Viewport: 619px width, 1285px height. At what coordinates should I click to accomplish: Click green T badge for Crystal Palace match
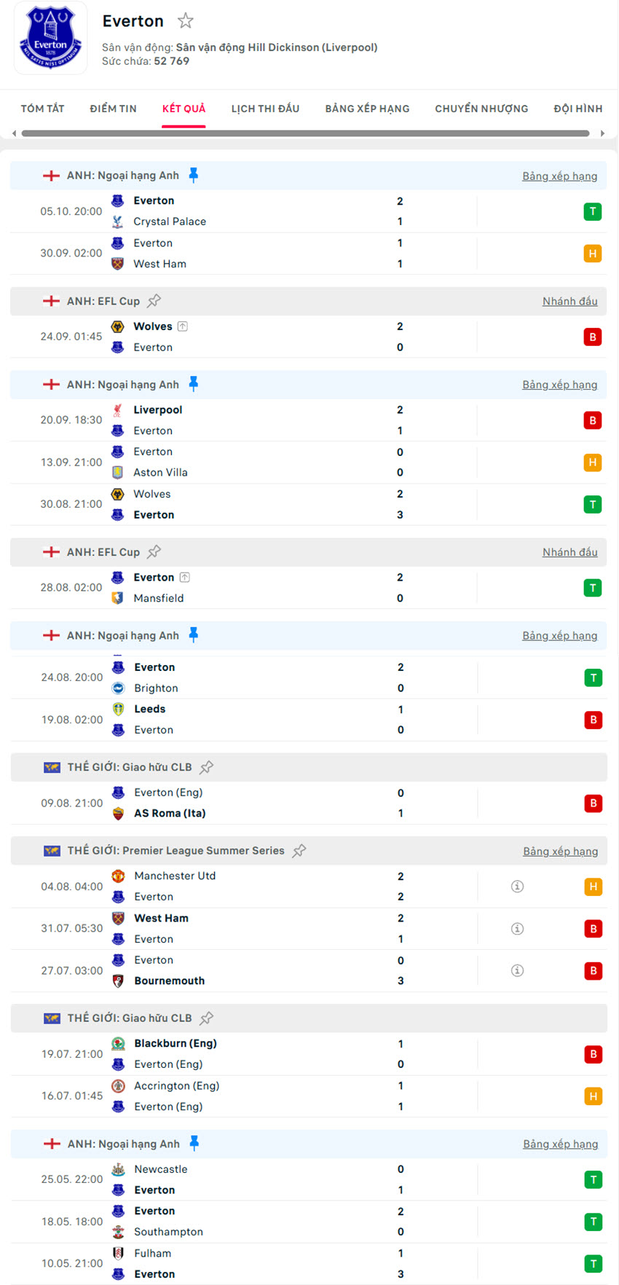[x=593, y=212]
